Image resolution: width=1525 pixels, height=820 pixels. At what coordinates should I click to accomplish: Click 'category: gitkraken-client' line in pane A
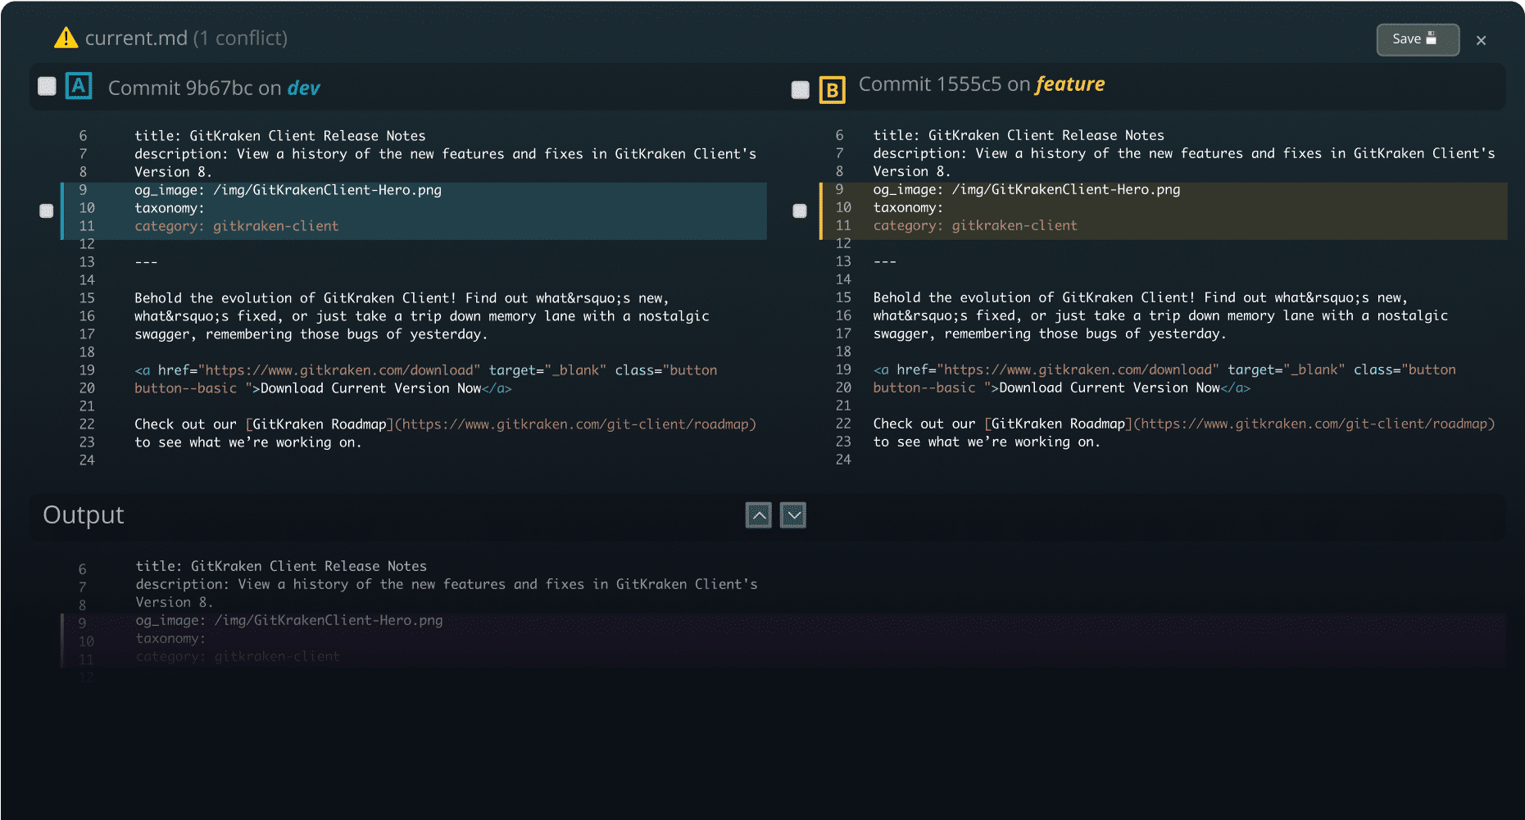pyautogui.click(x=237, y=226)
